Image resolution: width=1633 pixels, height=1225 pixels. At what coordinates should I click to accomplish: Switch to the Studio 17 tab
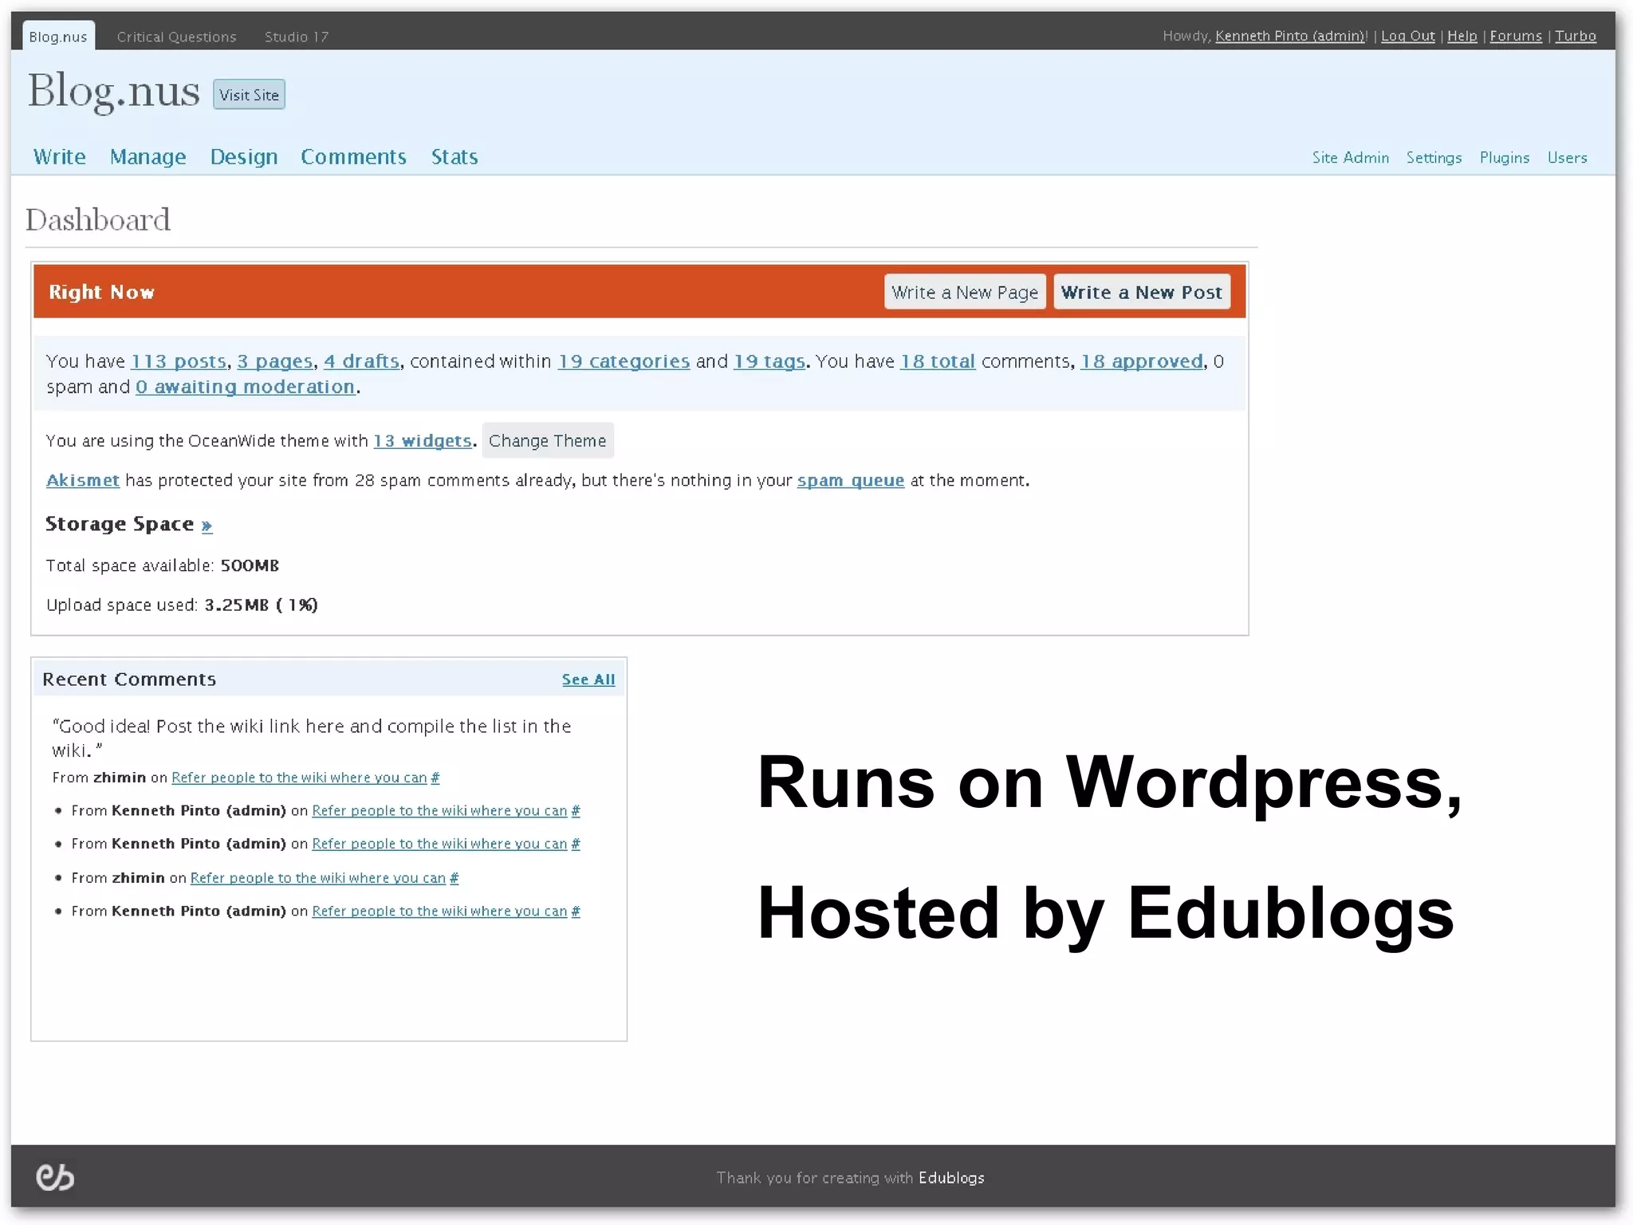click(297, 37)
